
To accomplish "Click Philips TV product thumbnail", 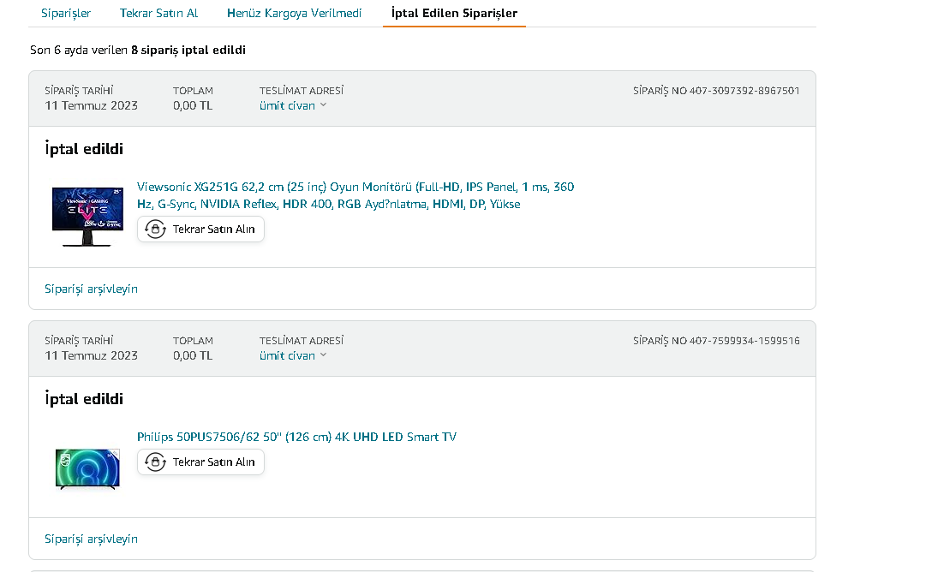I will (87, 469).
